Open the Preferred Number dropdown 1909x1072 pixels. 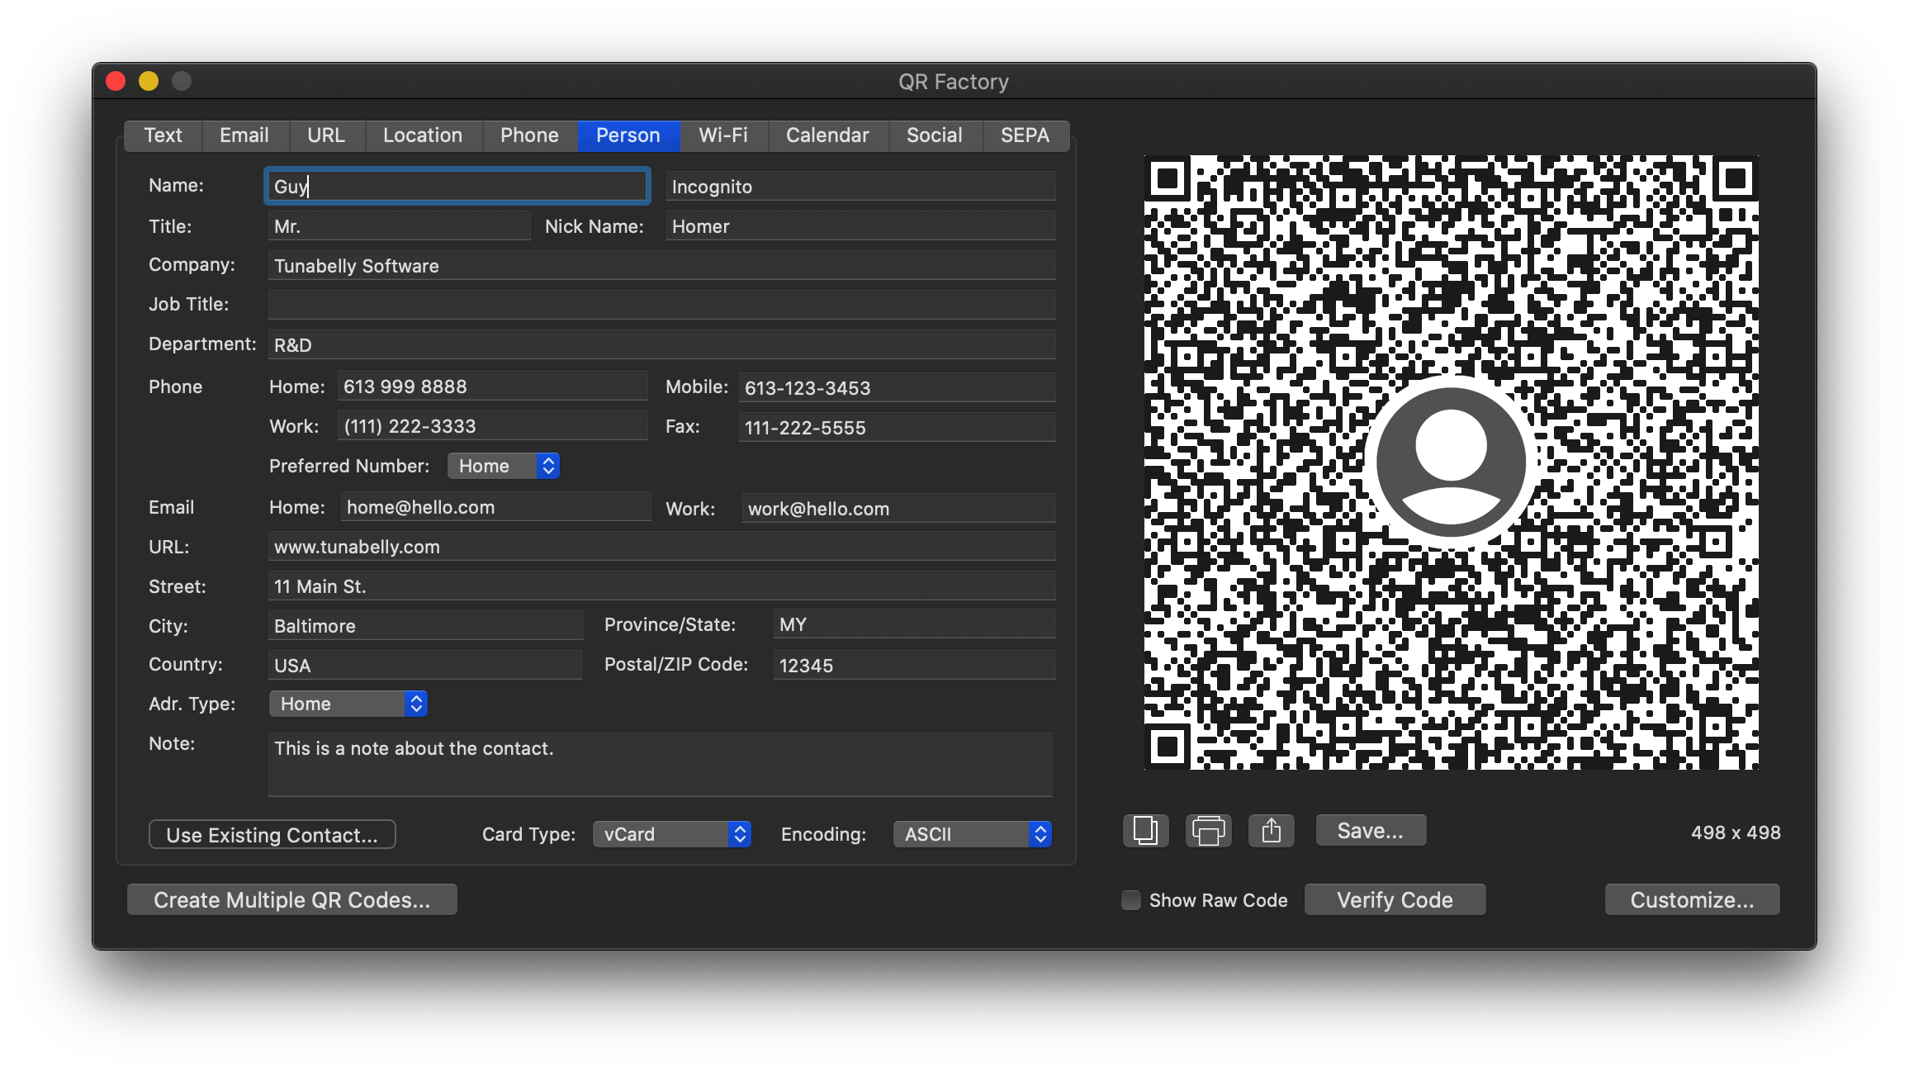[503, 466]
